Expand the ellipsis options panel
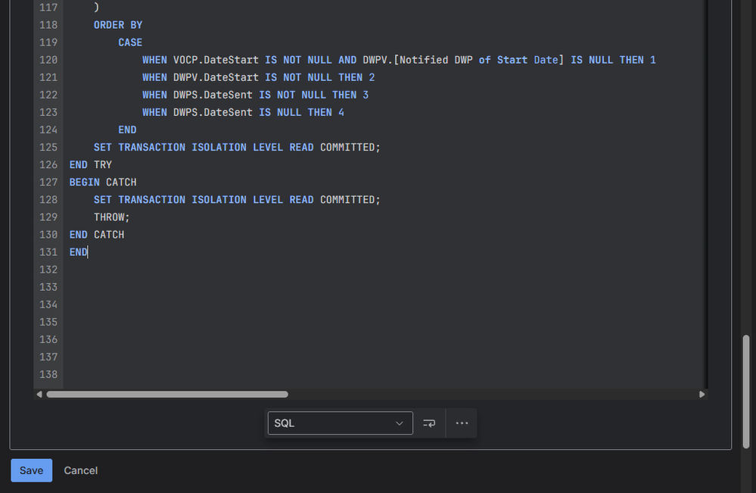 pyautogui.click(x=462, y=423)
